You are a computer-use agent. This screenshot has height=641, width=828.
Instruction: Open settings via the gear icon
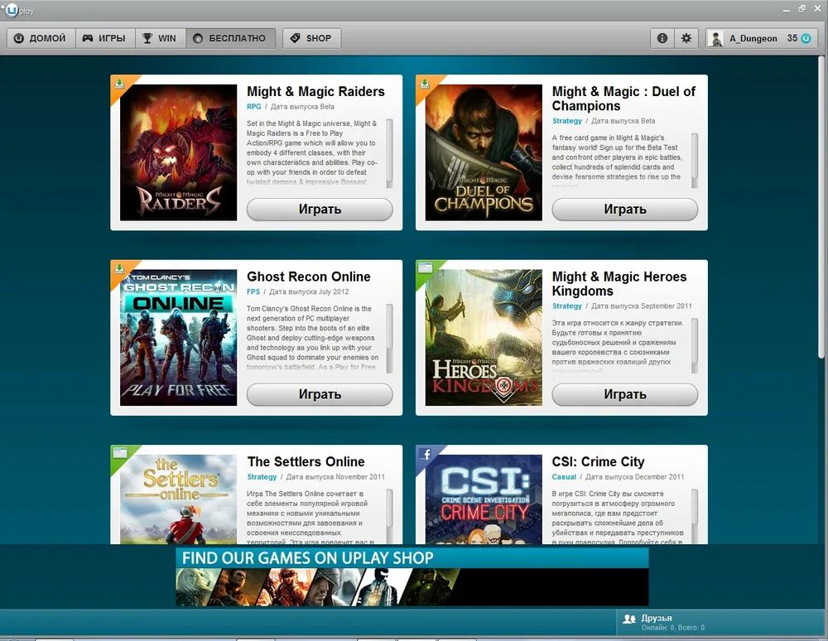point(686,38)
